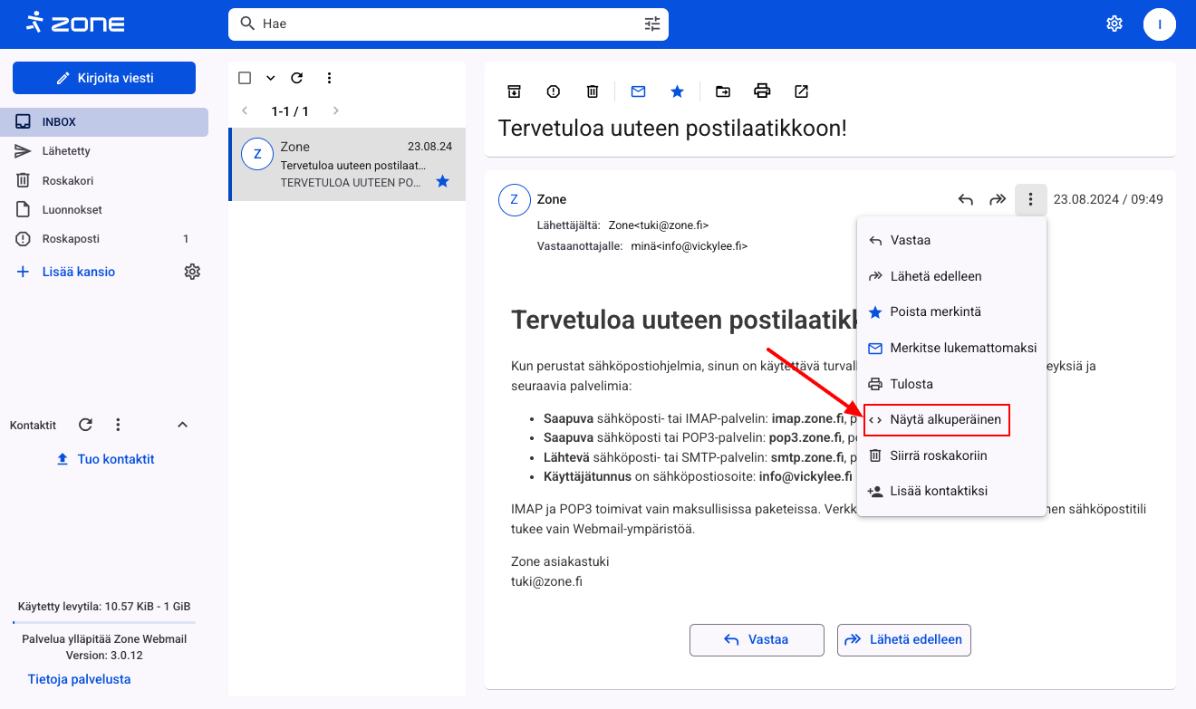1196x709 pixels.
Task: Choose Siirrä roskakoriin in the menu
Action: pos(938,455)
